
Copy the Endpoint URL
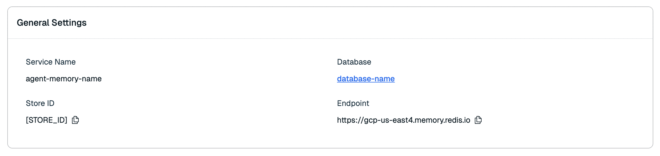478,120
